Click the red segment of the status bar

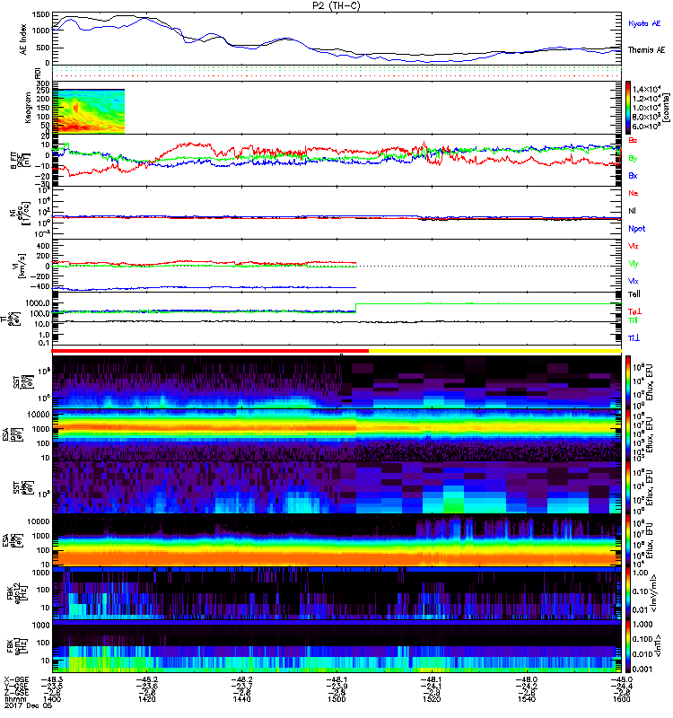[x=210, y=351]
